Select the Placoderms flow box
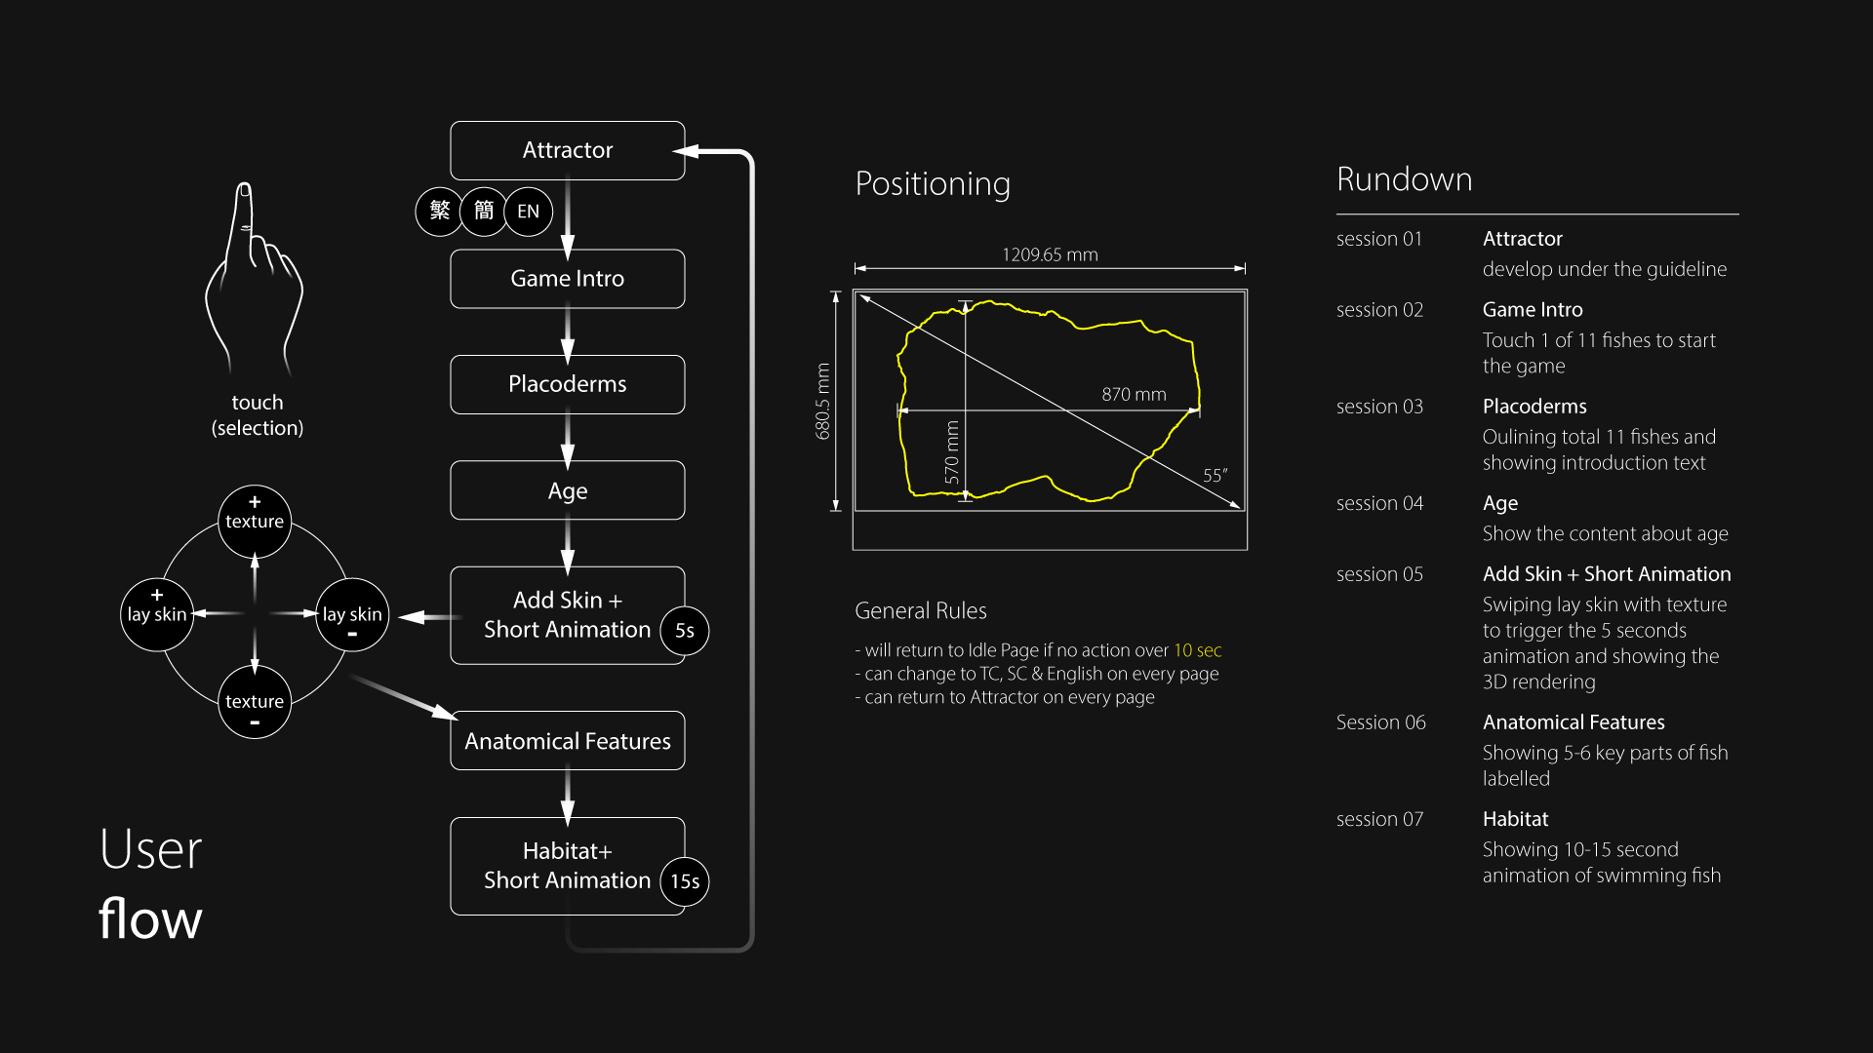Image resolution: width=1873 pixels, height=1053 pixels. click(x=567, y=384)
